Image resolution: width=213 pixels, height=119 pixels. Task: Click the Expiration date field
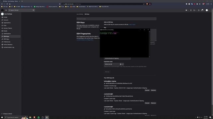point(114,64)
